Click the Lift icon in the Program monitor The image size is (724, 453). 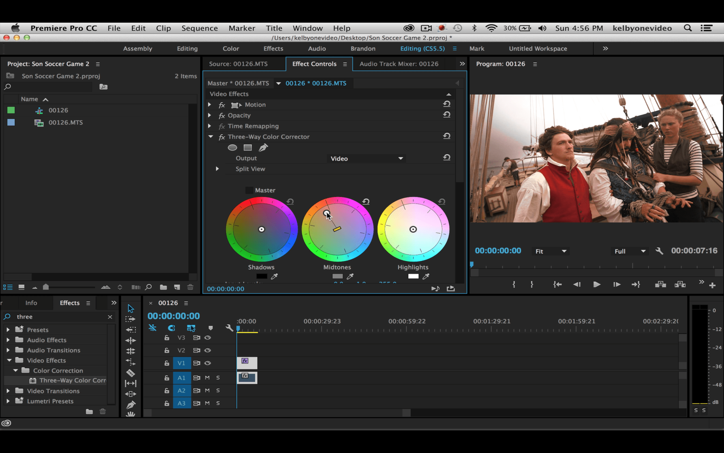[660, 285]
